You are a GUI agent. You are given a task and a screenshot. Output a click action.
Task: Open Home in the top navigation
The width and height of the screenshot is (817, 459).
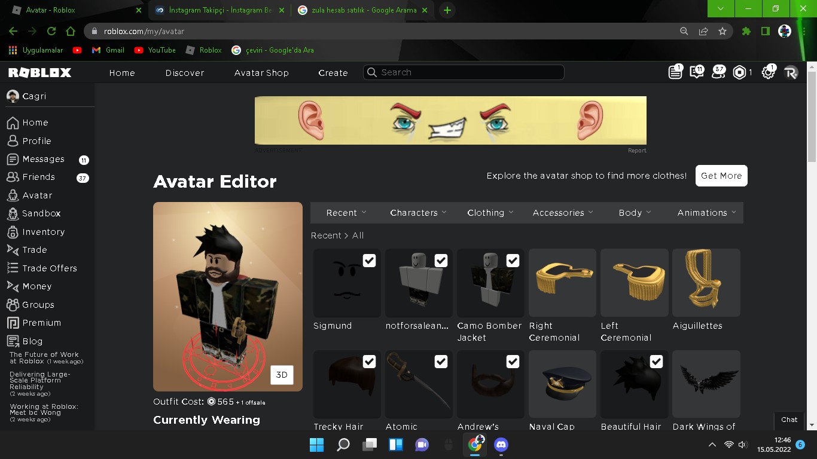click(x=122, y=73)
